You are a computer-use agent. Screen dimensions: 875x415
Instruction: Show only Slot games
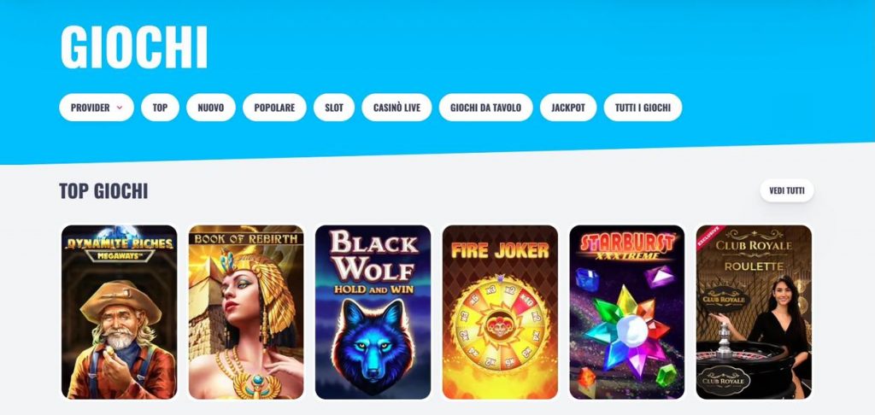[334, 108]
